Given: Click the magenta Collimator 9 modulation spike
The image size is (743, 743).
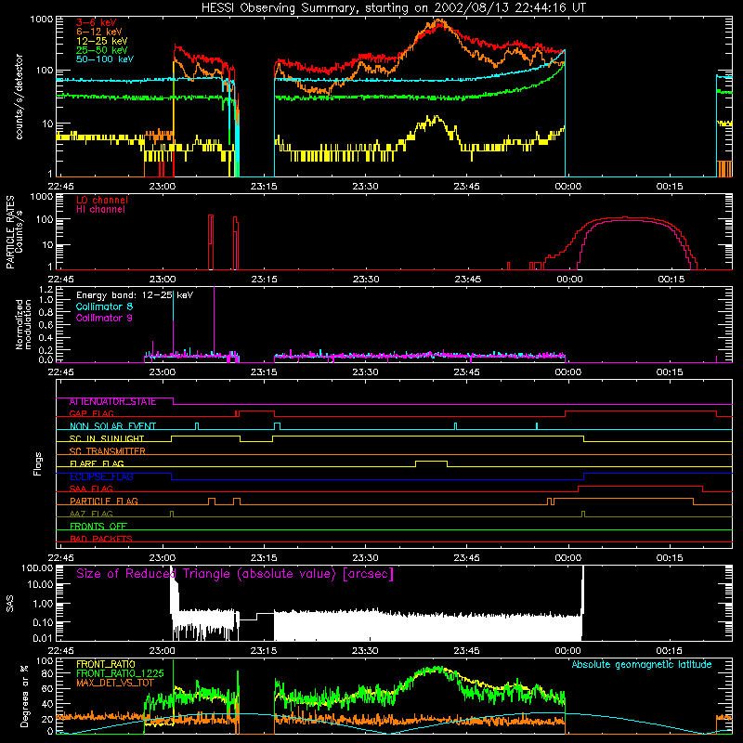Looking at the screenshot, I should coord(215,322).
